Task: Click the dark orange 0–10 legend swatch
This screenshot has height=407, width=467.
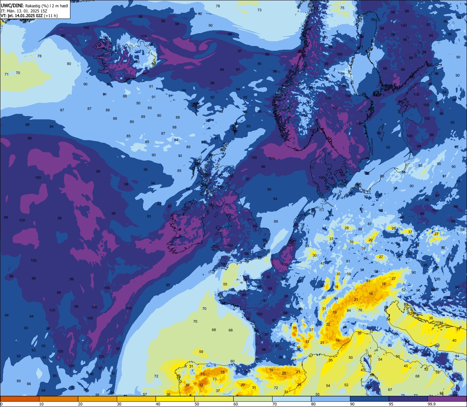Action: [20, 399]
